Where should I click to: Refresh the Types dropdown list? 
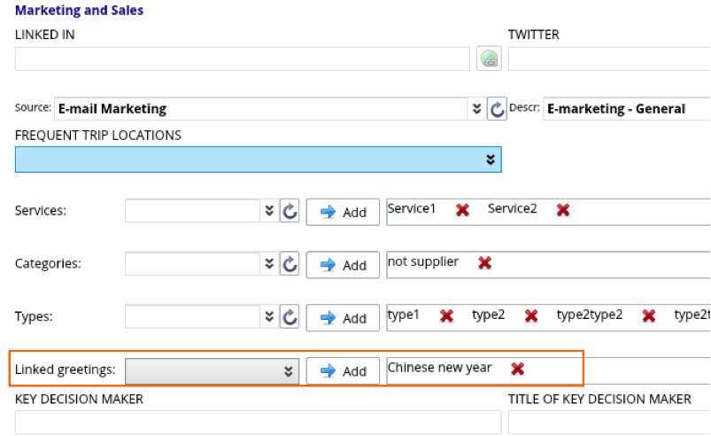click(x=290, y=317)
